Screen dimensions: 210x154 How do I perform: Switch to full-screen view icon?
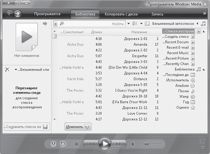[x=202, y=142]
